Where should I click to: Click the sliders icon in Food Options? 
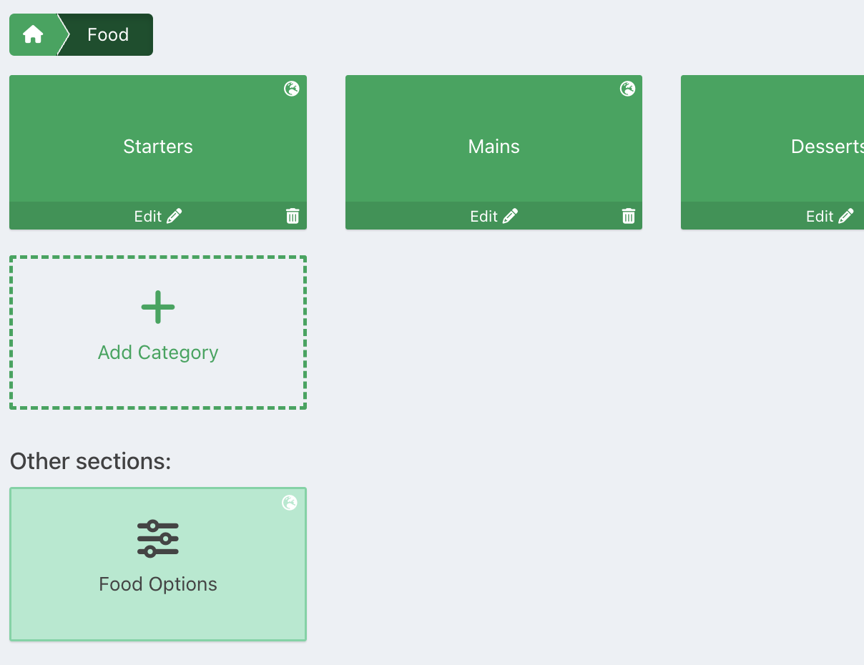[x=158, y=538]
